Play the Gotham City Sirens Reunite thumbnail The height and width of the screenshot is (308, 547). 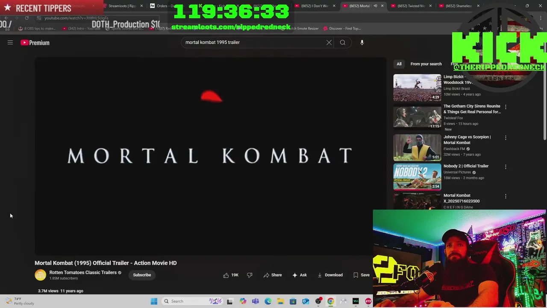pyautogui.click(x=417, y=117)
